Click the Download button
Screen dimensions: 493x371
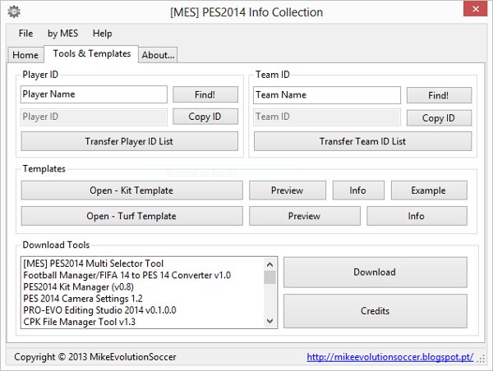coord(376,272)
